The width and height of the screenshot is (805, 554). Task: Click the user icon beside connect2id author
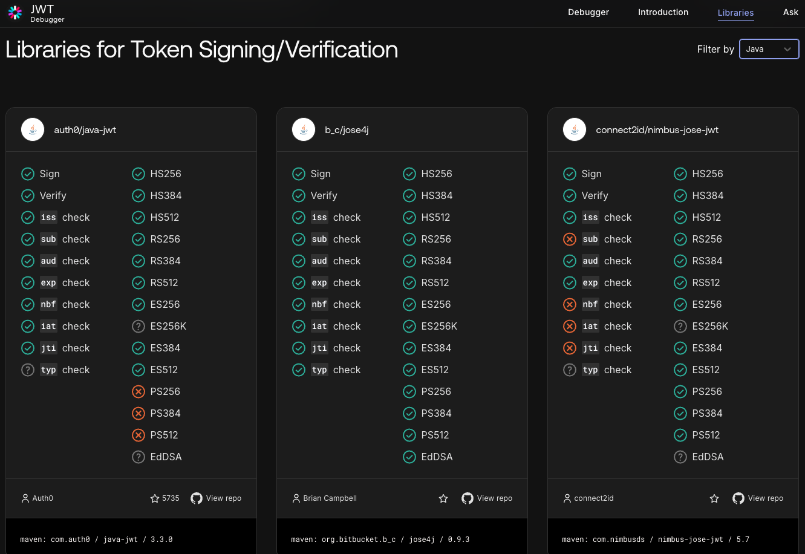[x=567, y=498]
